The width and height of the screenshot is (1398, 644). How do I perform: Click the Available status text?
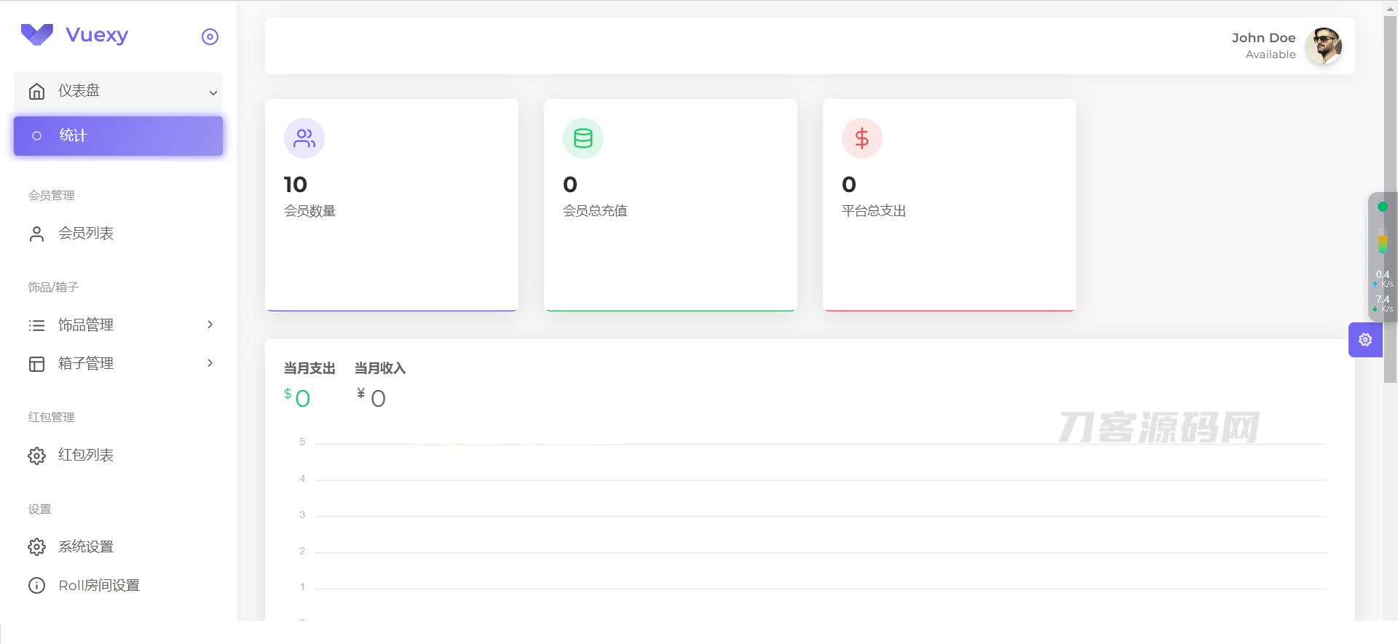coord(1271,55)
